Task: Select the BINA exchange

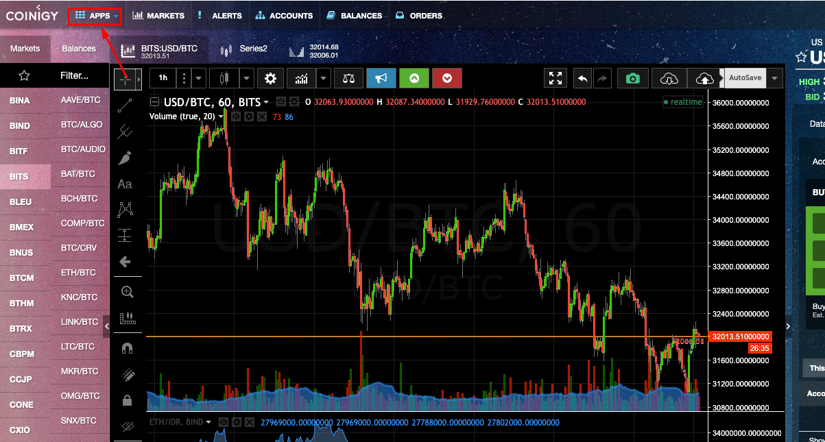Action: tap(25, 100)
